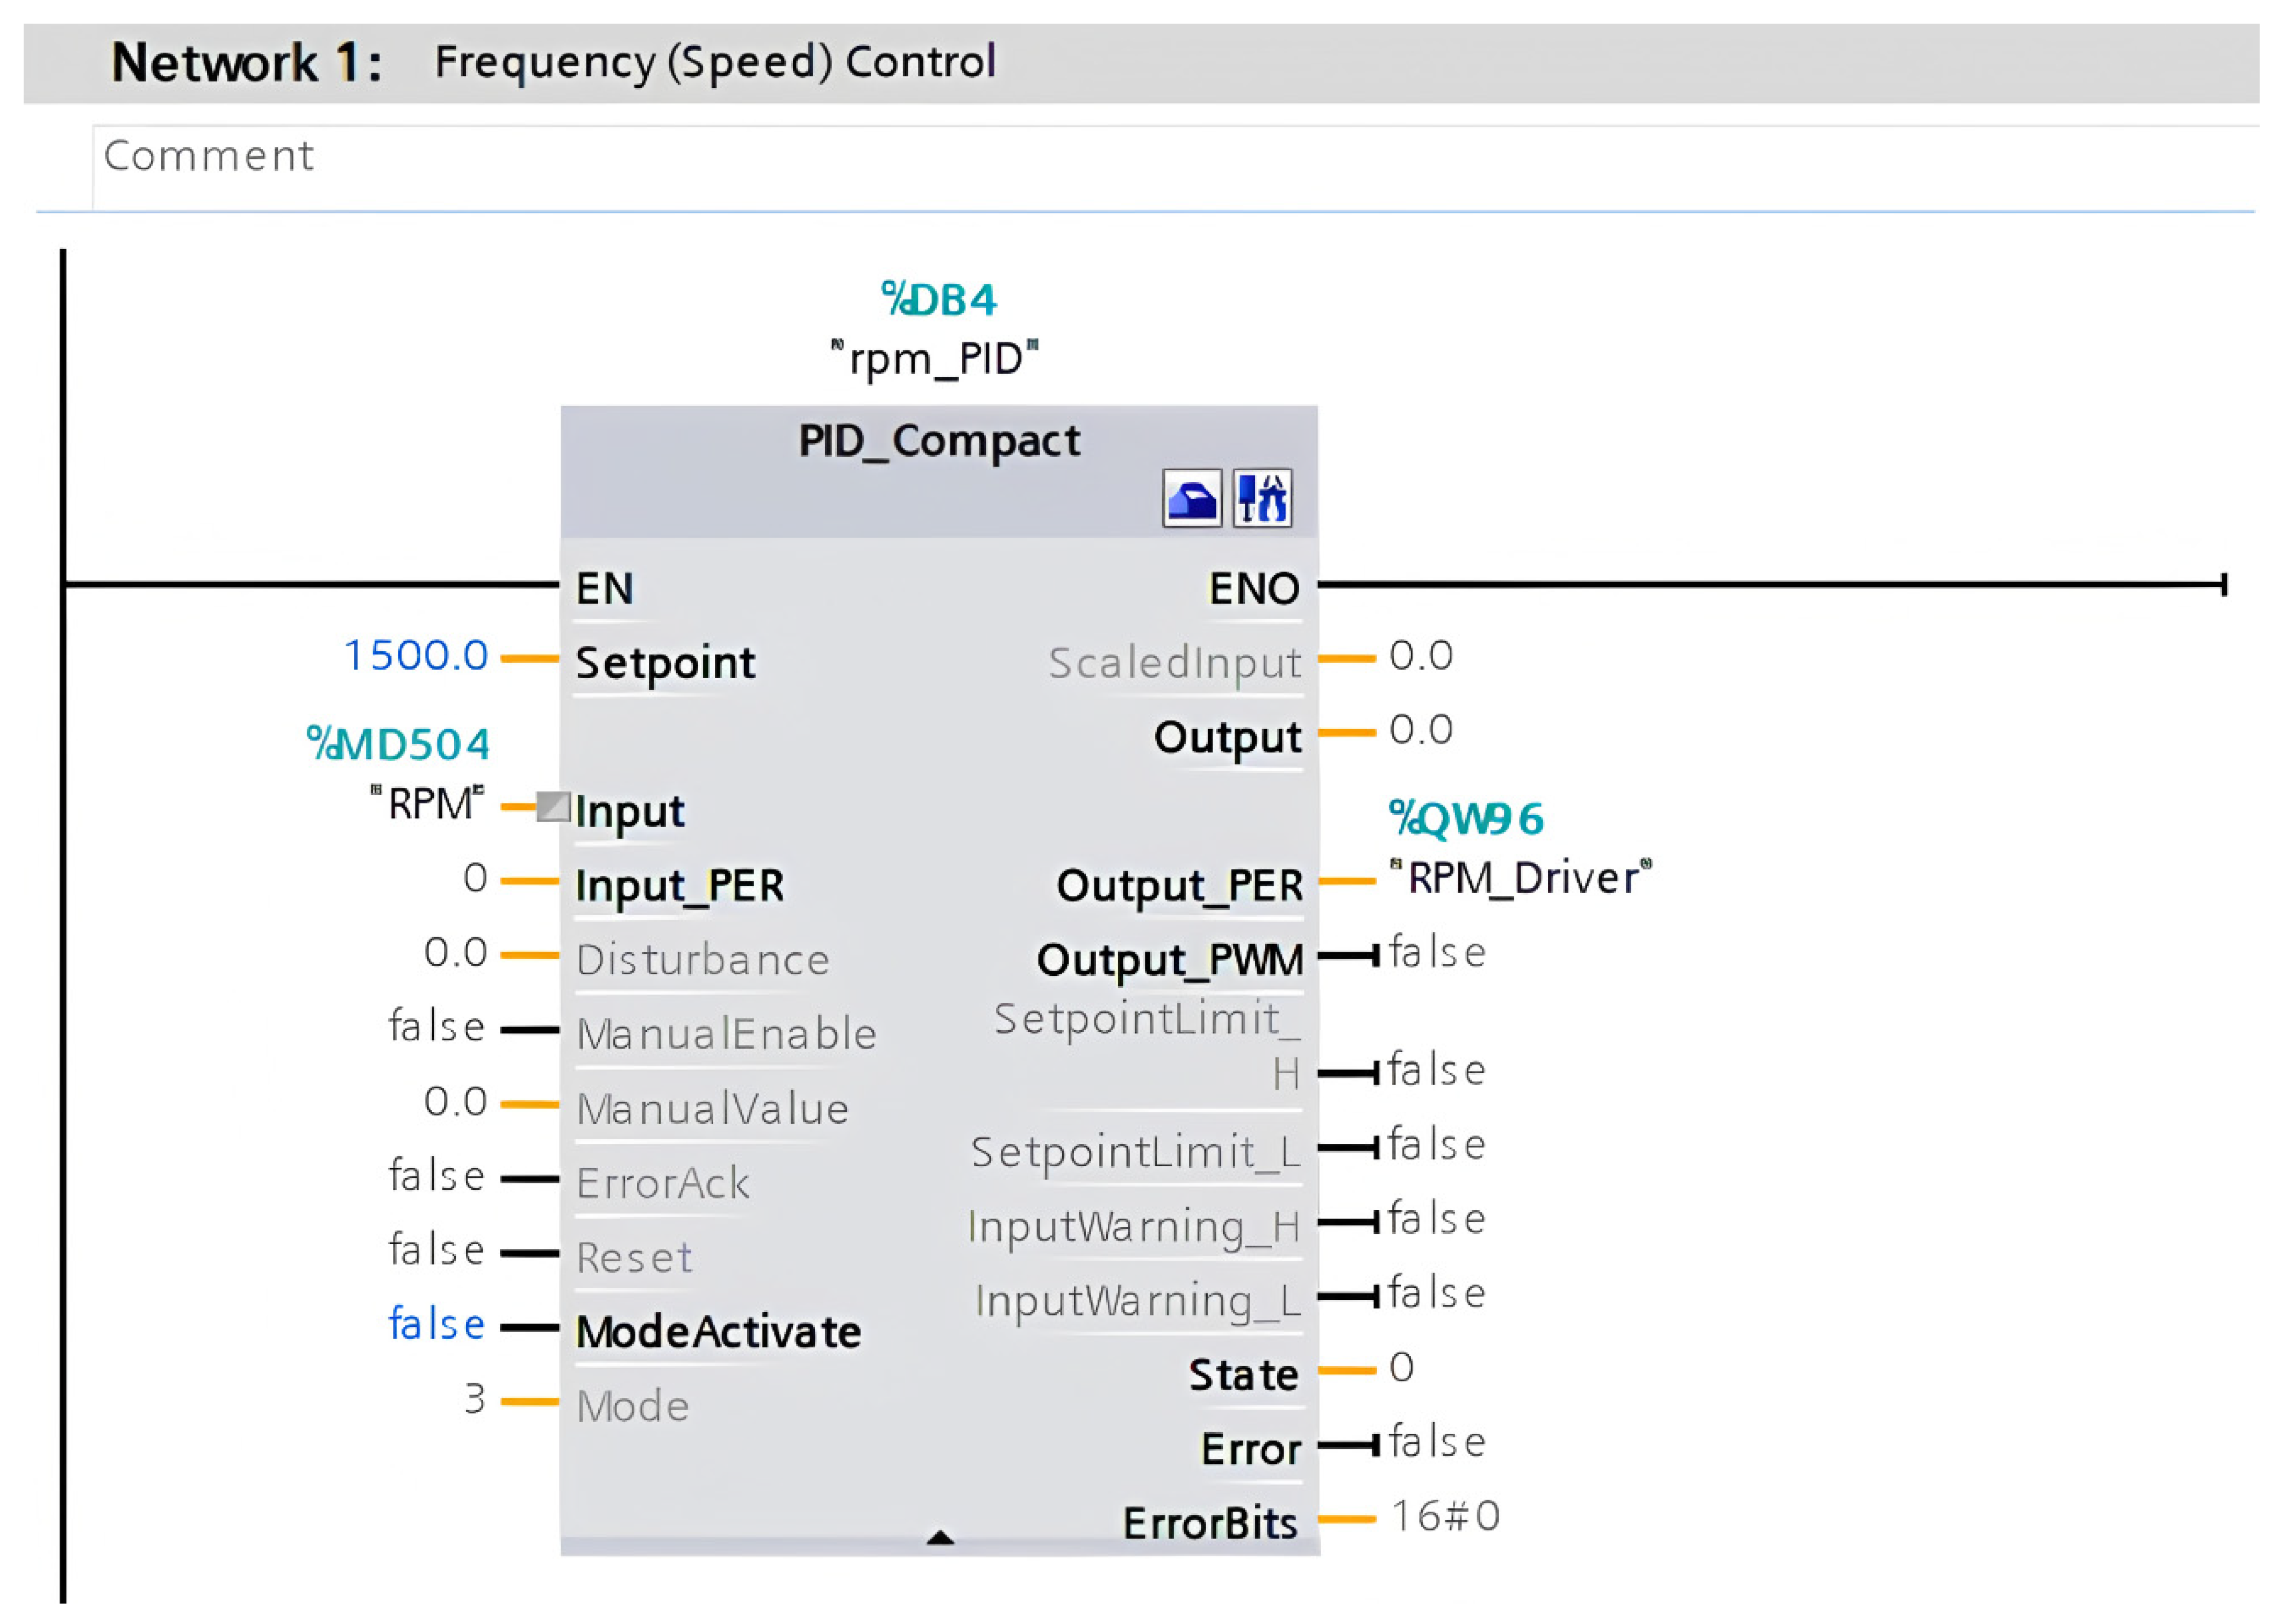Click the "rpm_PID" instance name

point(935,359)
